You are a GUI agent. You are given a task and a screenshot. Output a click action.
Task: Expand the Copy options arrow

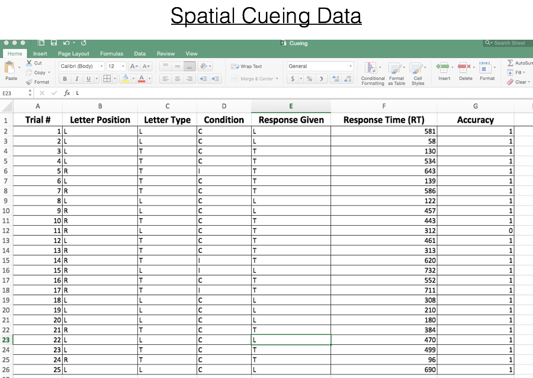point(49,72)
